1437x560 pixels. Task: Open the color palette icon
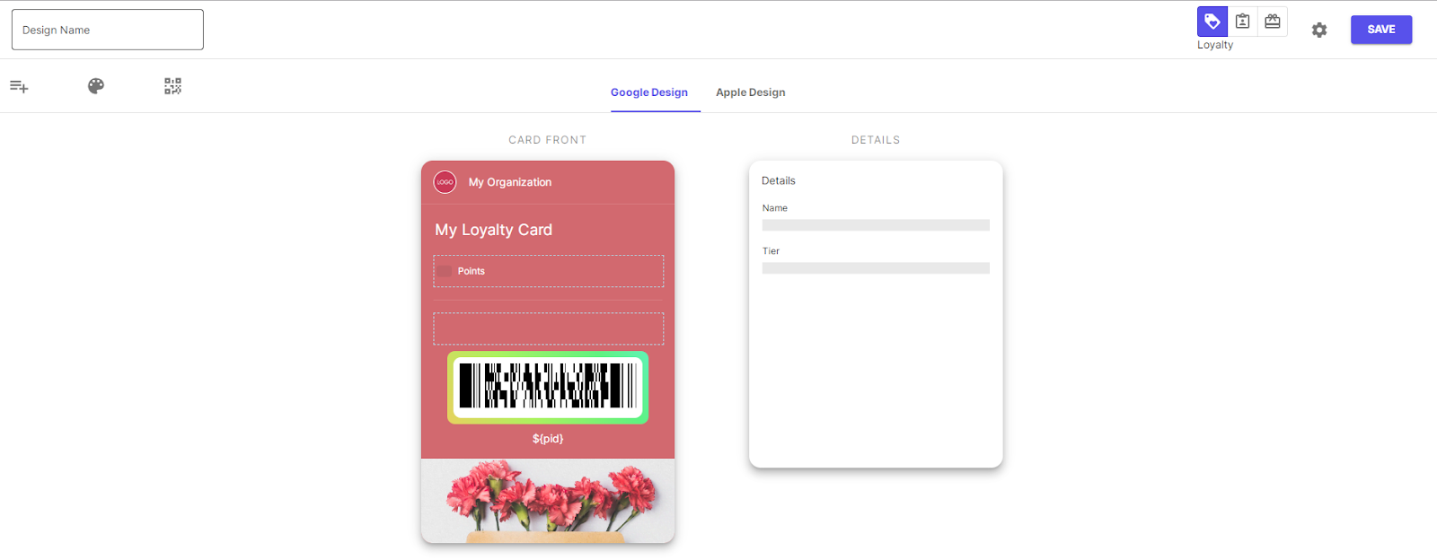[96, 86]
